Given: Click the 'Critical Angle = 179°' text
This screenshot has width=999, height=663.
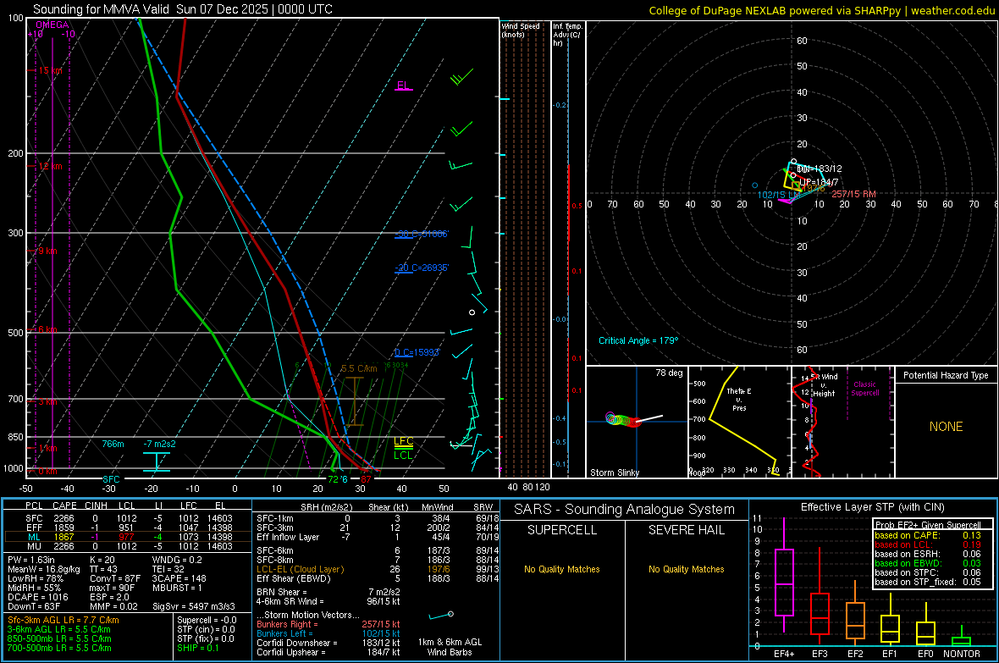Looking at the screenshot, I should pos(638,340).
